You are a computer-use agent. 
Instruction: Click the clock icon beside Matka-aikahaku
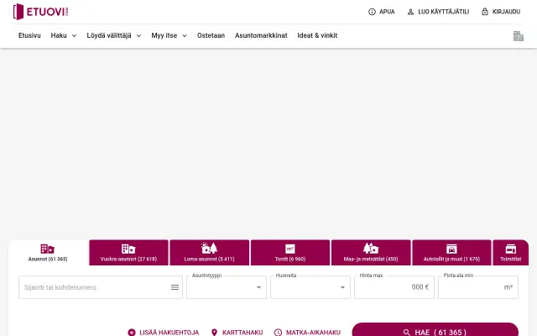[x=278, y=333]
